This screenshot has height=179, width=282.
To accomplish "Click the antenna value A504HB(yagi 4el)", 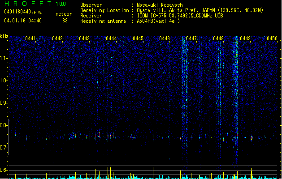I will point(158,21).
